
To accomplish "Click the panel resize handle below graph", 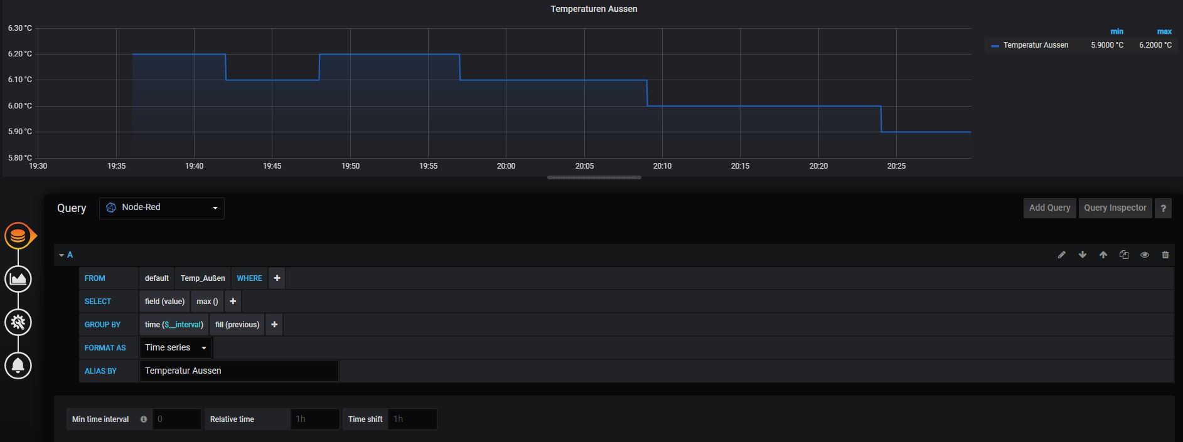I will tap(594, 177).
